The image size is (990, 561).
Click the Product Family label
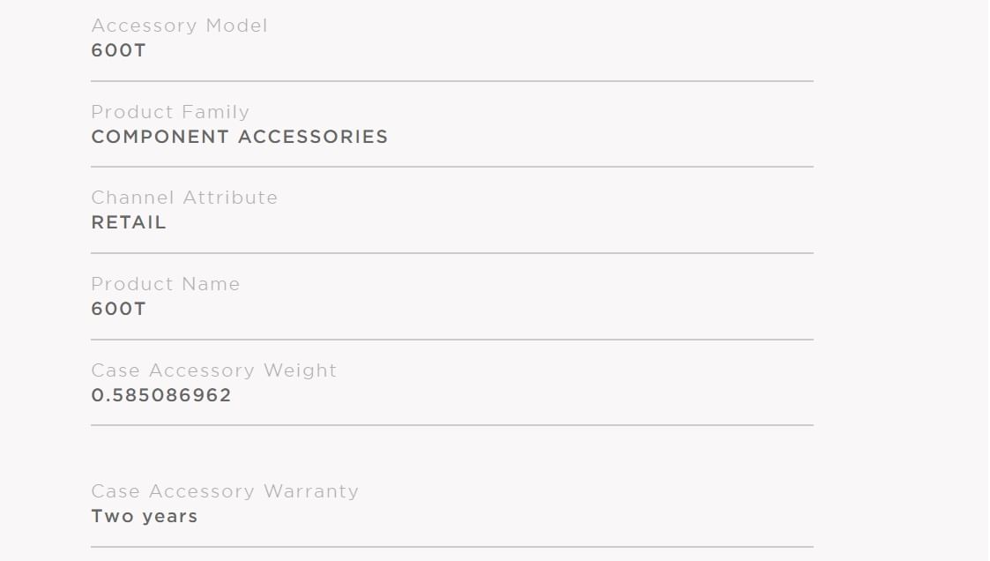170,112
